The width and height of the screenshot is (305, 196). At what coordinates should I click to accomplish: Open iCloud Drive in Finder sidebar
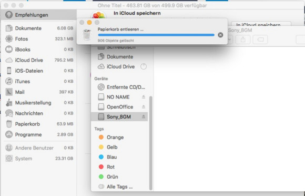click(119, 66)
